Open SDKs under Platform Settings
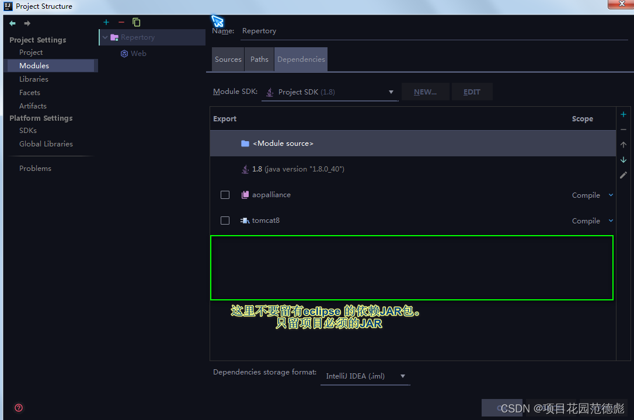Screen dimensions: 634x420 28,131
